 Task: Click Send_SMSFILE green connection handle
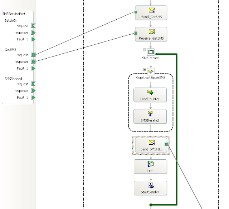coord(166,144)
